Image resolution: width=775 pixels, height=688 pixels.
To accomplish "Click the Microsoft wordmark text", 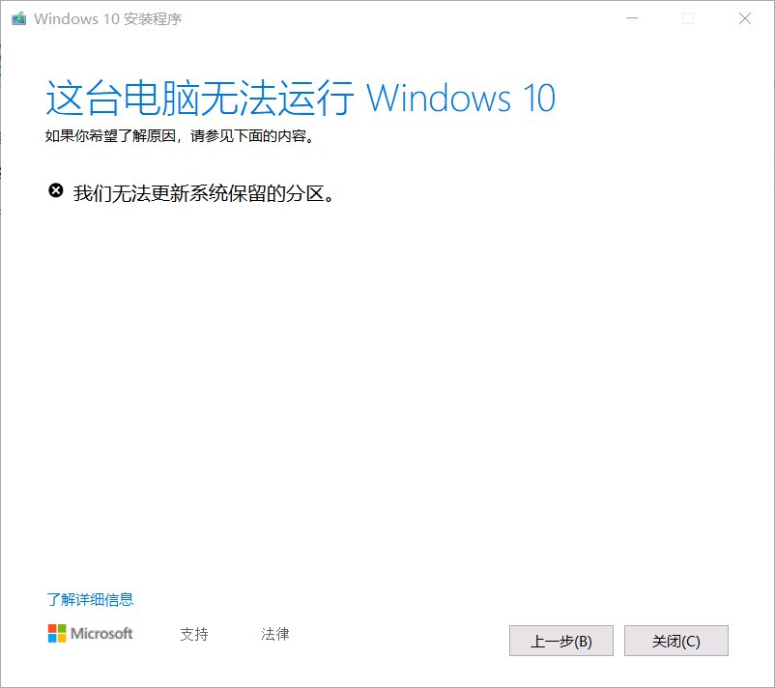I will [x=101, y=633].
